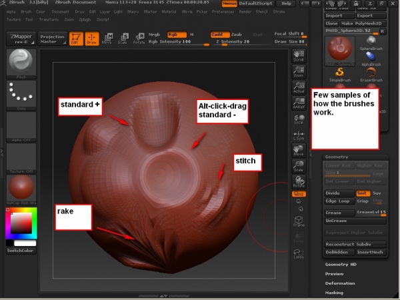Click the Menus toggle button
The width and height of the screenshot is (400, 300).
229,3
